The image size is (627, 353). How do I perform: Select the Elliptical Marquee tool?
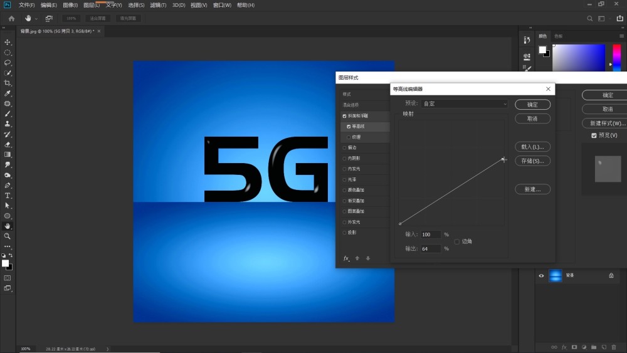(x=7, y=53)
